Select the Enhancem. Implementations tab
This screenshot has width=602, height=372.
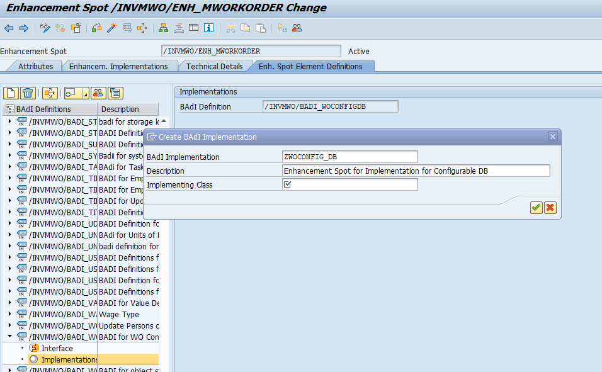click(x=118, y=66)
